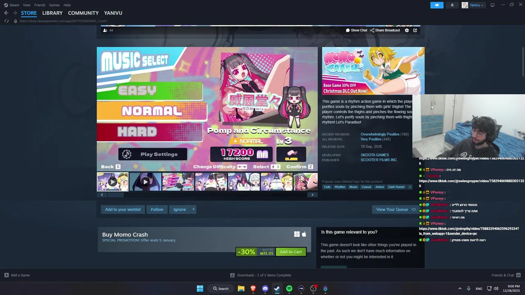Screen dimensions: 525x295
Task: Open Overwhelmingly Positive recent reviews
Action: (x=380, y=134)
